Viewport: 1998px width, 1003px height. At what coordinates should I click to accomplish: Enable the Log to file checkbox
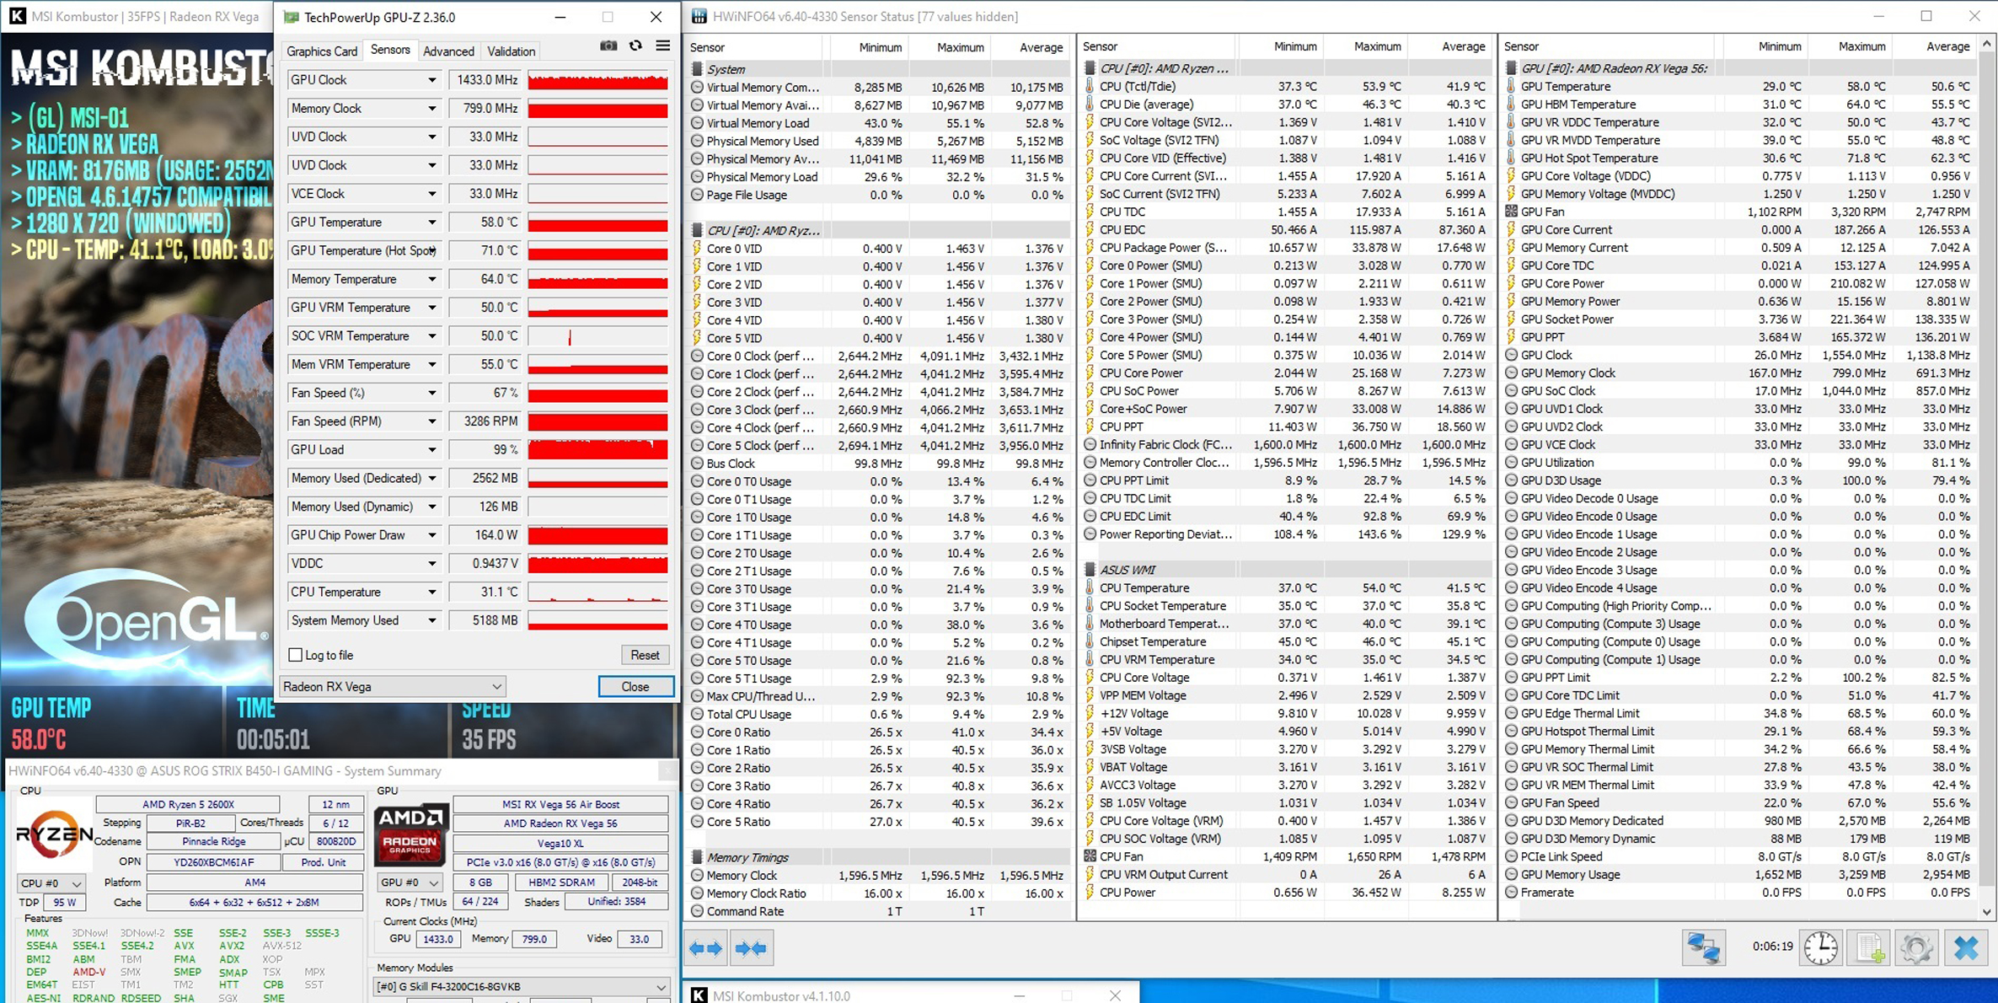coord(296,655)
